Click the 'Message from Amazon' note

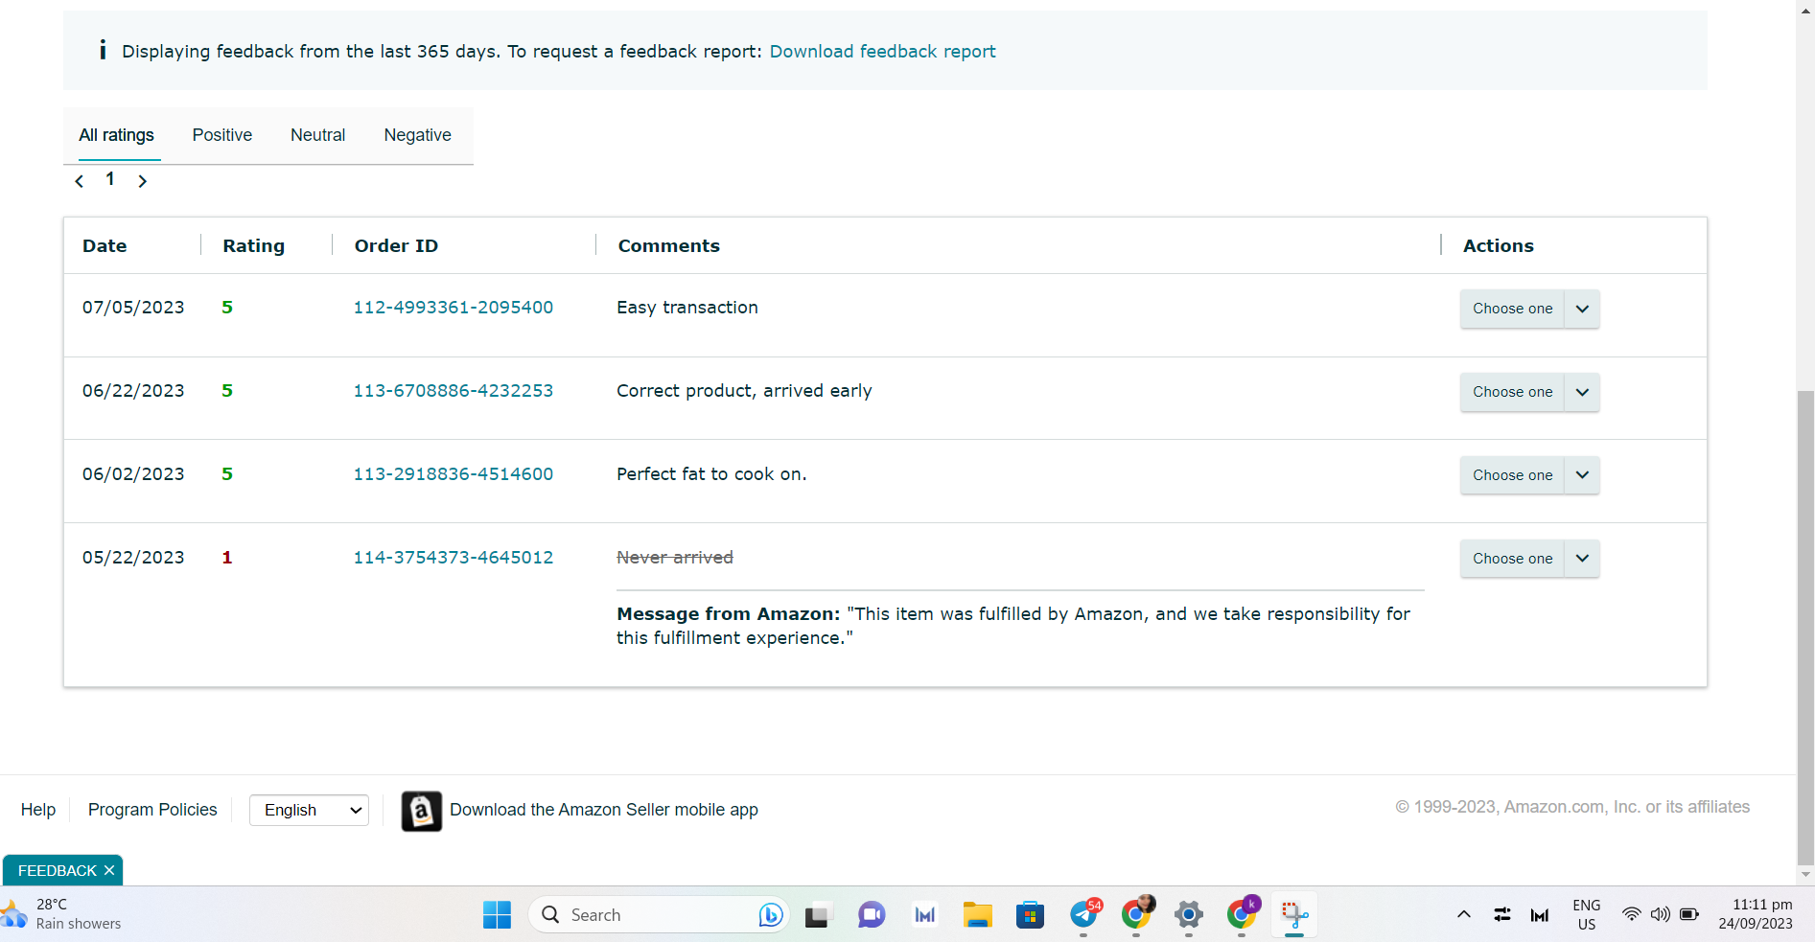1013,626
